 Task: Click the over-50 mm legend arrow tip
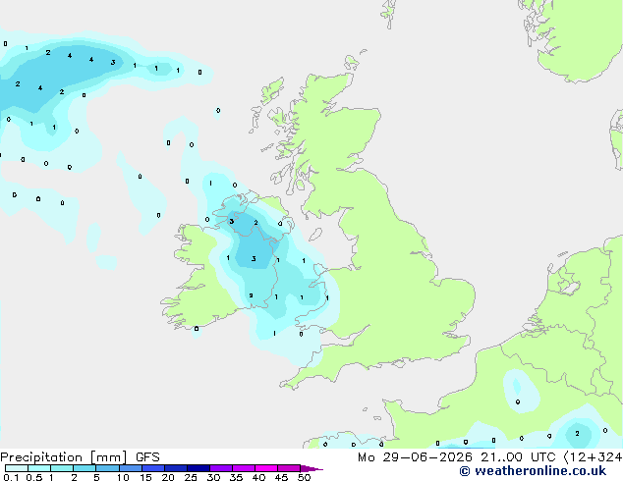[311, 468]
